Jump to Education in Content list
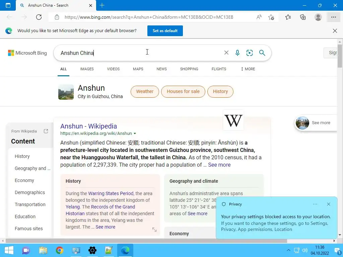 point(25,217)
